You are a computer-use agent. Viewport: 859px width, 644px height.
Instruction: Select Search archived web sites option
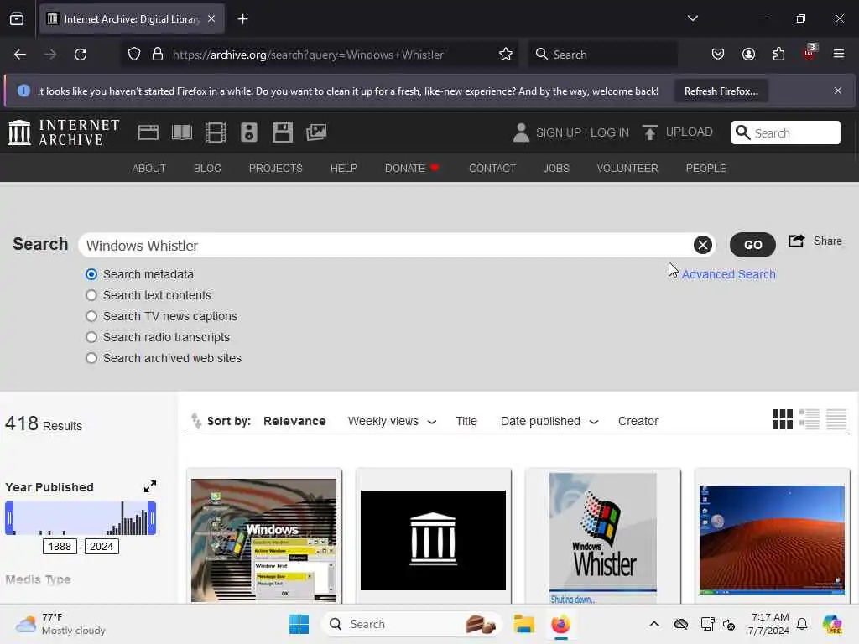[91, 358]
